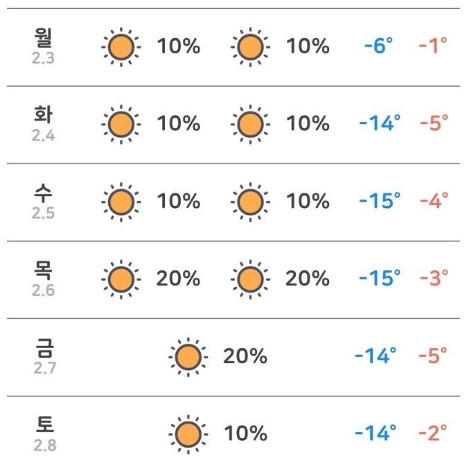Select the 수 2.5 day label
Image resolution: width=469 pixels, height=461 pixels.
point(44,201)
